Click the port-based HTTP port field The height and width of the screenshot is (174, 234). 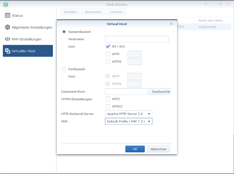pyautogui.click(x=135, y=76)
